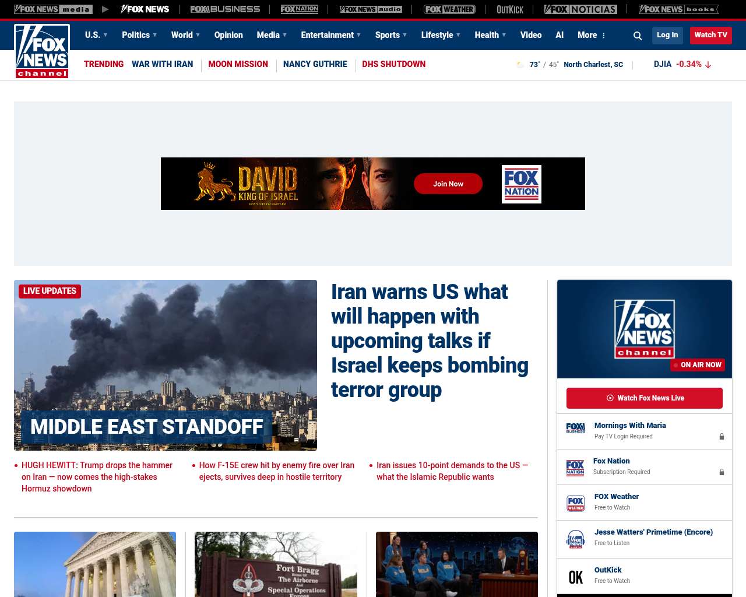Screen dimensions: 746x597
Task: Click the More vertical dots icon
Action: (604, 36)
